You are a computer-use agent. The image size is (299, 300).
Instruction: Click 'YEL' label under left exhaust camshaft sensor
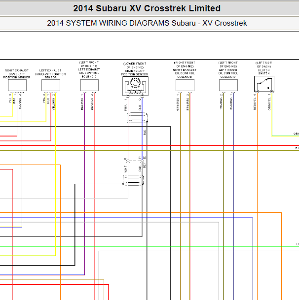click(44, 100)
